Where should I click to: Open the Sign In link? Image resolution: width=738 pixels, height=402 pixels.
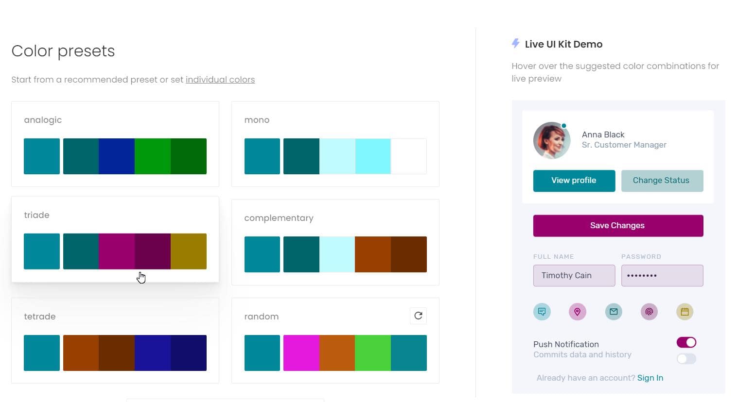650,378
